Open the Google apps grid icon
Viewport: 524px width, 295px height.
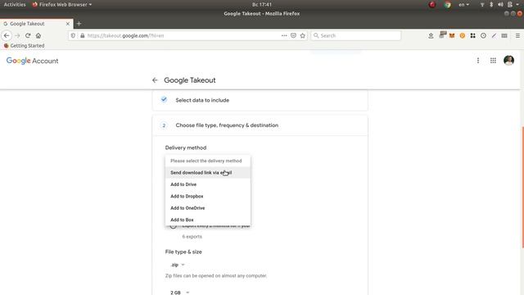click(x=493, y=61)
